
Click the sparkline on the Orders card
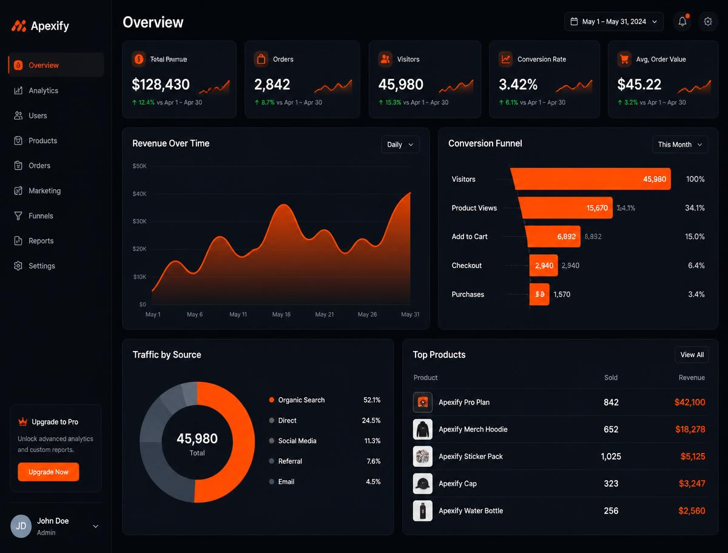(x=332, y=86)
